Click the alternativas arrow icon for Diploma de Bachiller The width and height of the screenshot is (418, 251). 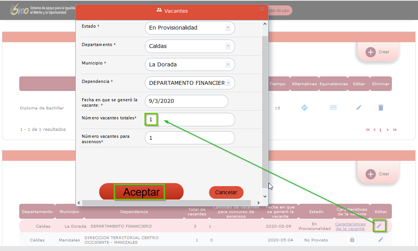pos(304,108)
